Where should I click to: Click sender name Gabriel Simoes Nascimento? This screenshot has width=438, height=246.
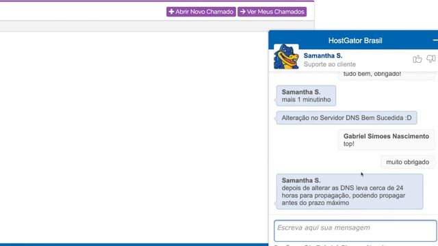386,136
